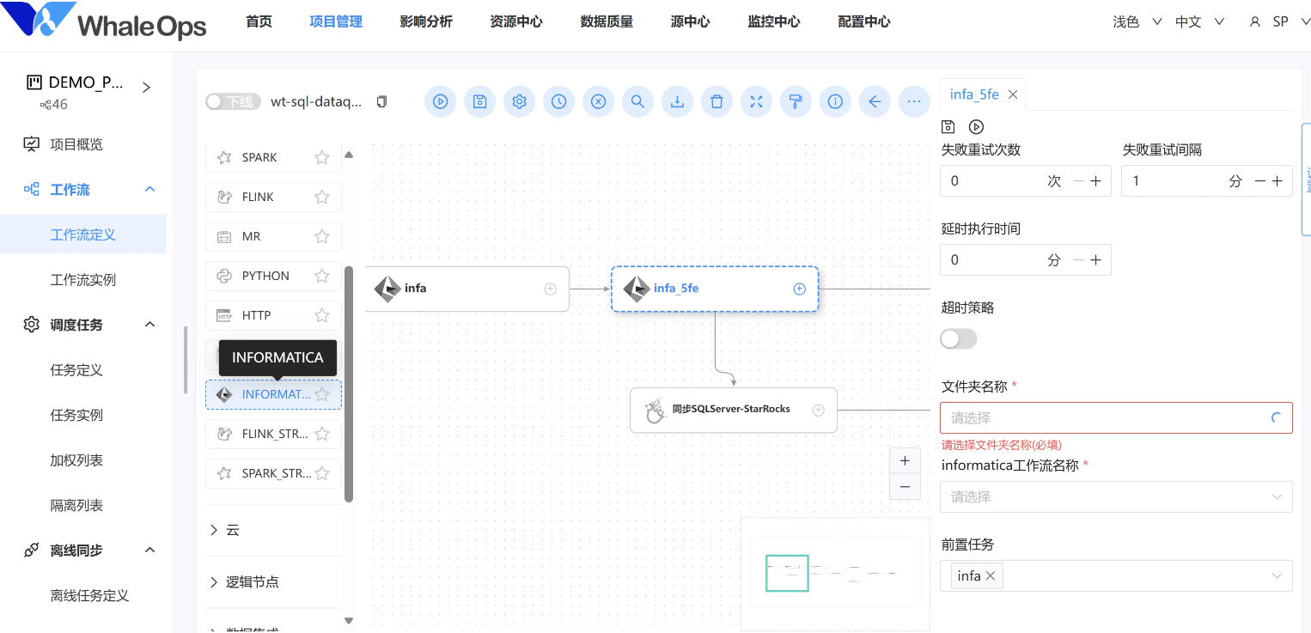Favorite the PYTHON task with its star

click(x=322, y=276)
